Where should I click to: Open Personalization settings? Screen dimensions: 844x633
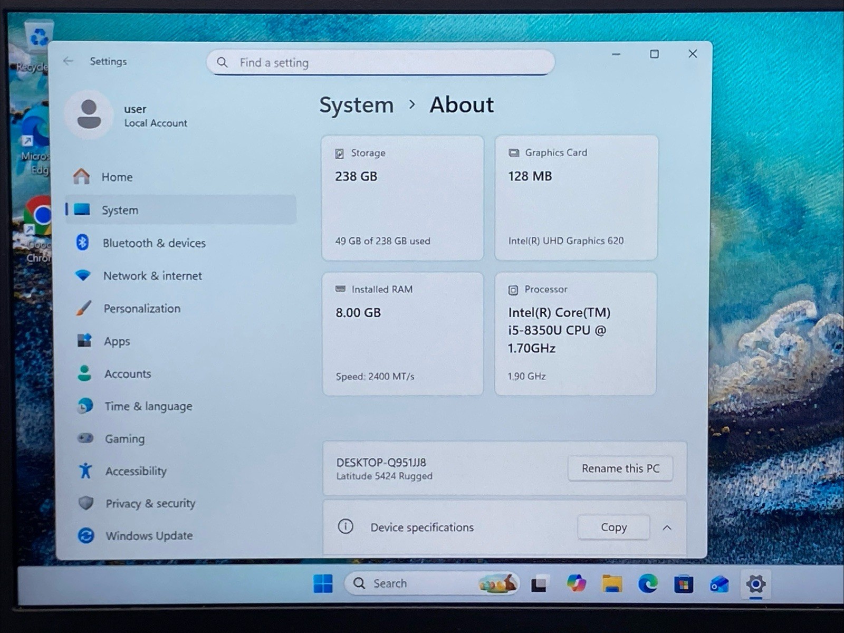[181, 308]
